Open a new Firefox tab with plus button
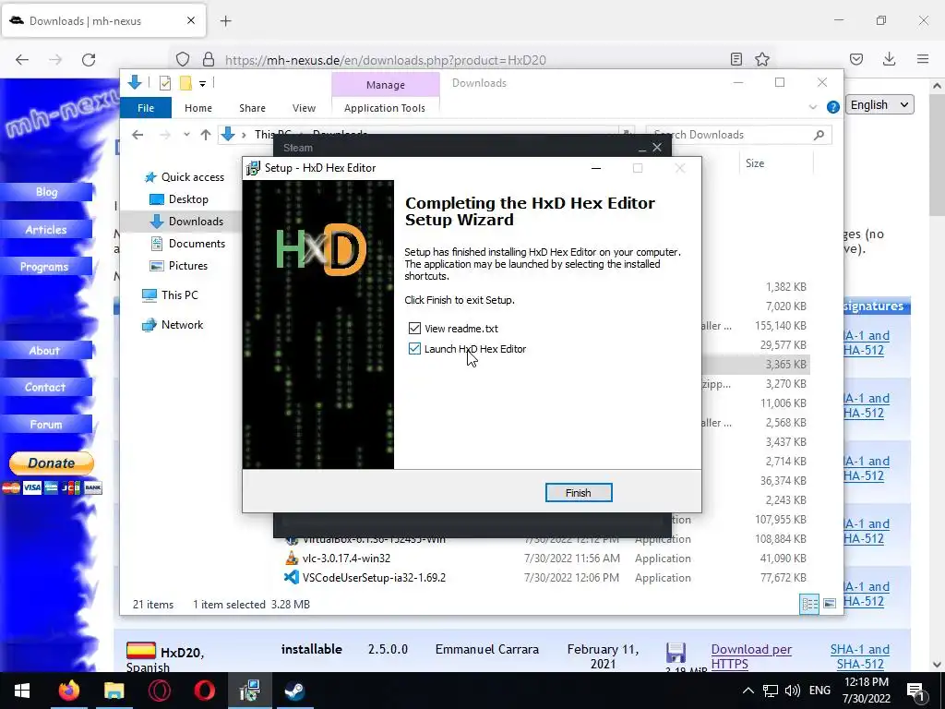Image resolution: width=945 pixels, height=709 pixels. pos(226,21)
